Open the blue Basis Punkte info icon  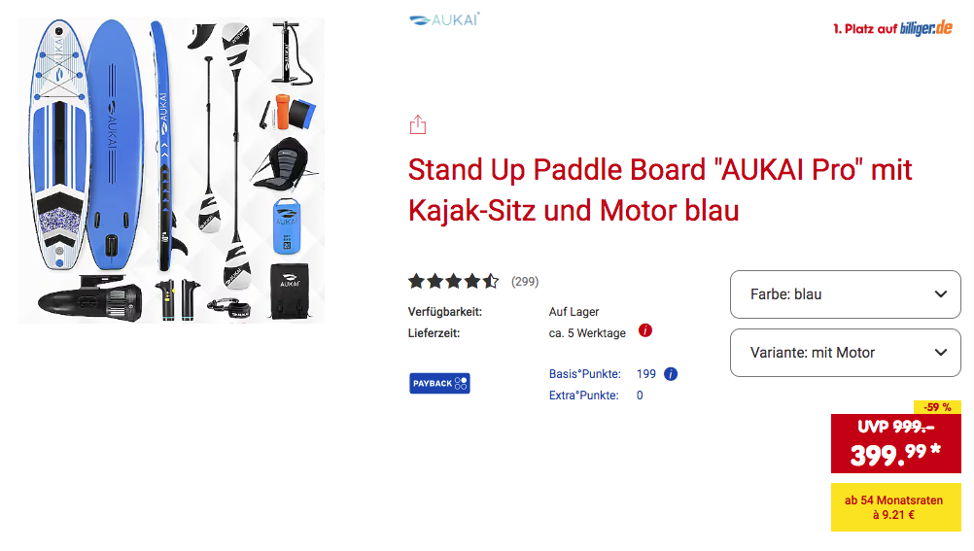coord(671,374)
